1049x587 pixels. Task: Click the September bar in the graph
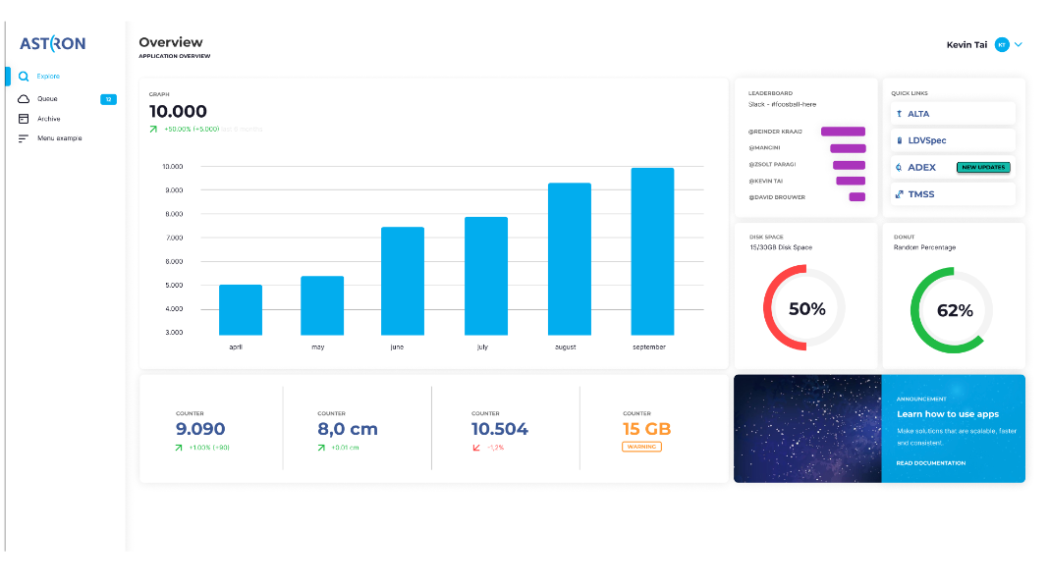pos(652,251)
